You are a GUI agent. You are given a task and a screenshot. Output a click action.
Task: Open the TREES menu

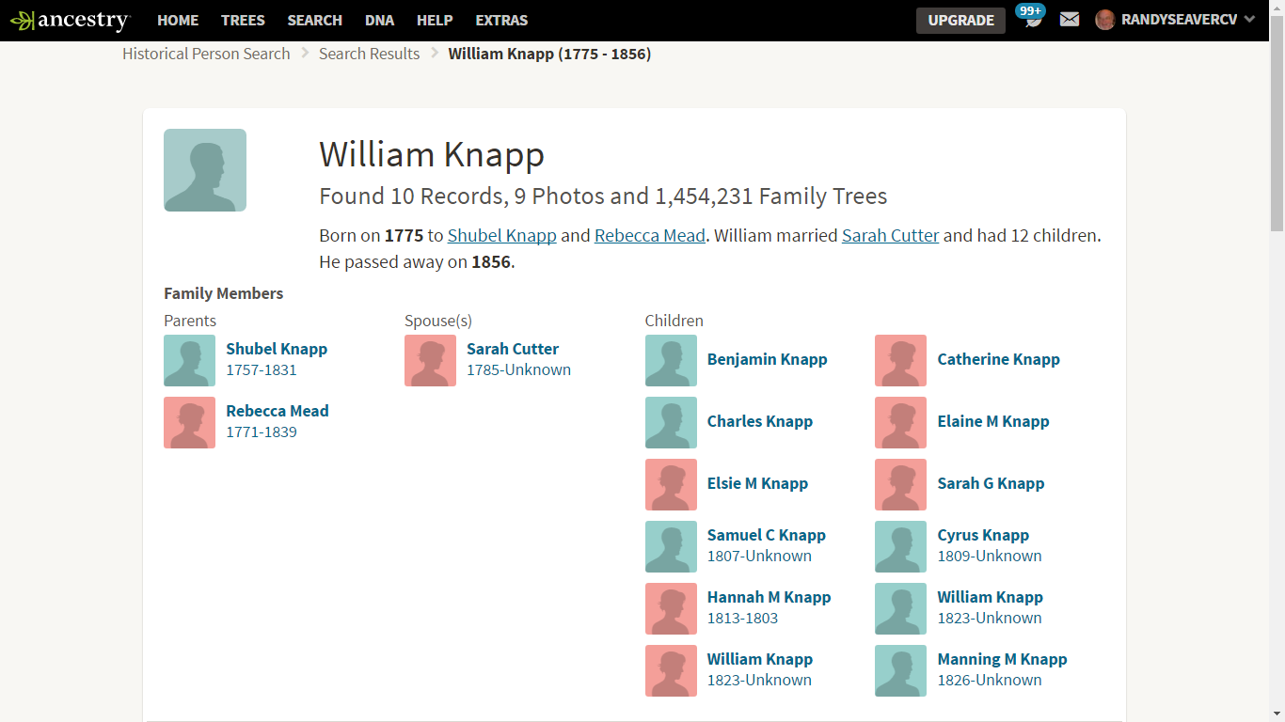(x=243, y=20)
